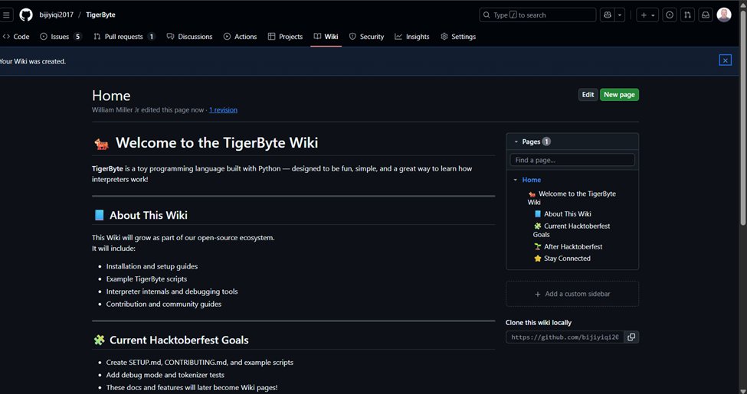Dismiss the Your Wiki was created banner
Screen dimensions: 747x394
(725, 60)
